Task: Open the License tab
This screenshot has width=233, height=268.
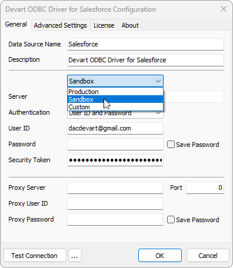Action: [104, 25]
